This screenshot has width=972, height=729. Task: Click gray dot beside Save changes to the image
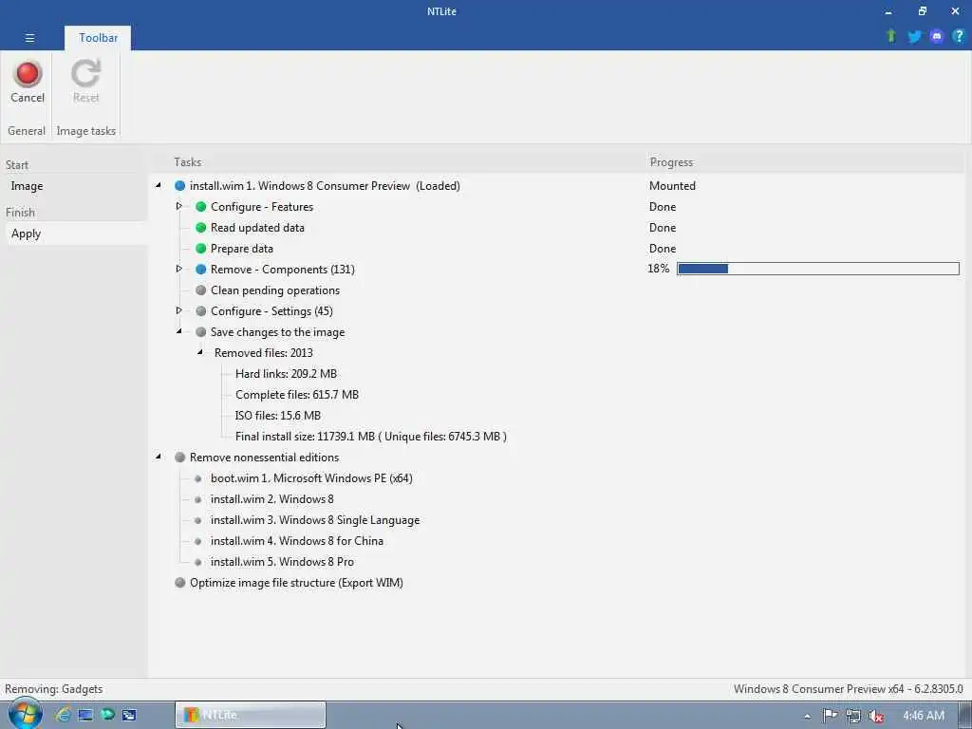(x=201, y=331)
